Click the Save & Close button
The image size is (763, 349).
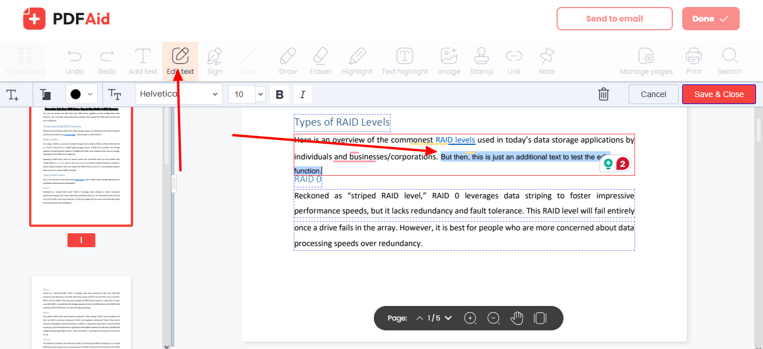[x=719, y=94]
